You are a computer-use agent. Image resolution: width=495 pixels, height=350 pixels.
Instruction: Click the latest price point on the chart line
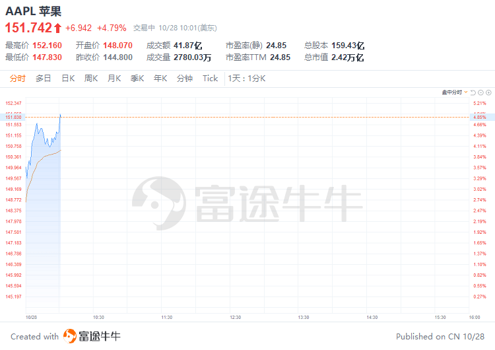click(x=60, y=116)
